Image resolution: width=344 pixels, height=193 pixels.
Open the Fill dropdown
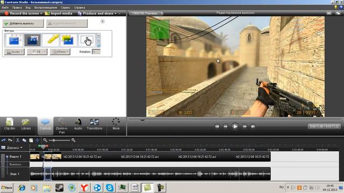[x=37, y=52]
